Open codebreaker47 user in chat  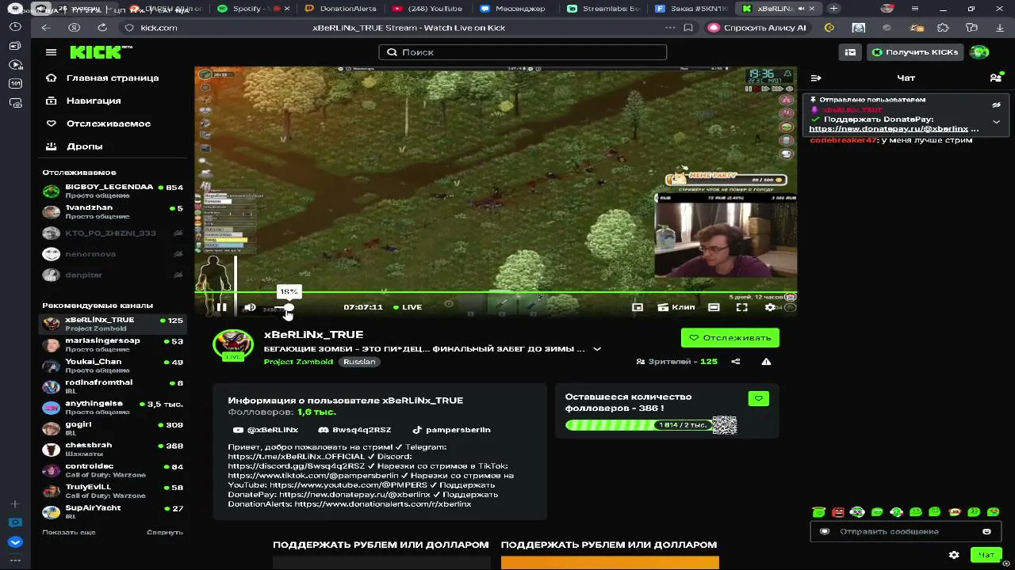tap(844, 140)
